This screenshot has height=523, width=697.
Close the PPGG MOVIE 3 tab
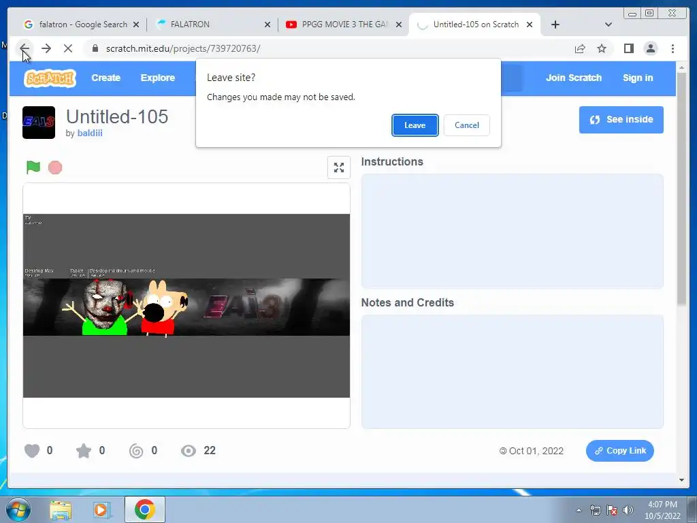point(399,25)
